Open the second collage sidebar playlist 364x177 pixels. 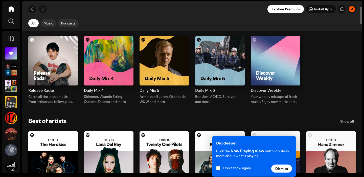(11, 86)
